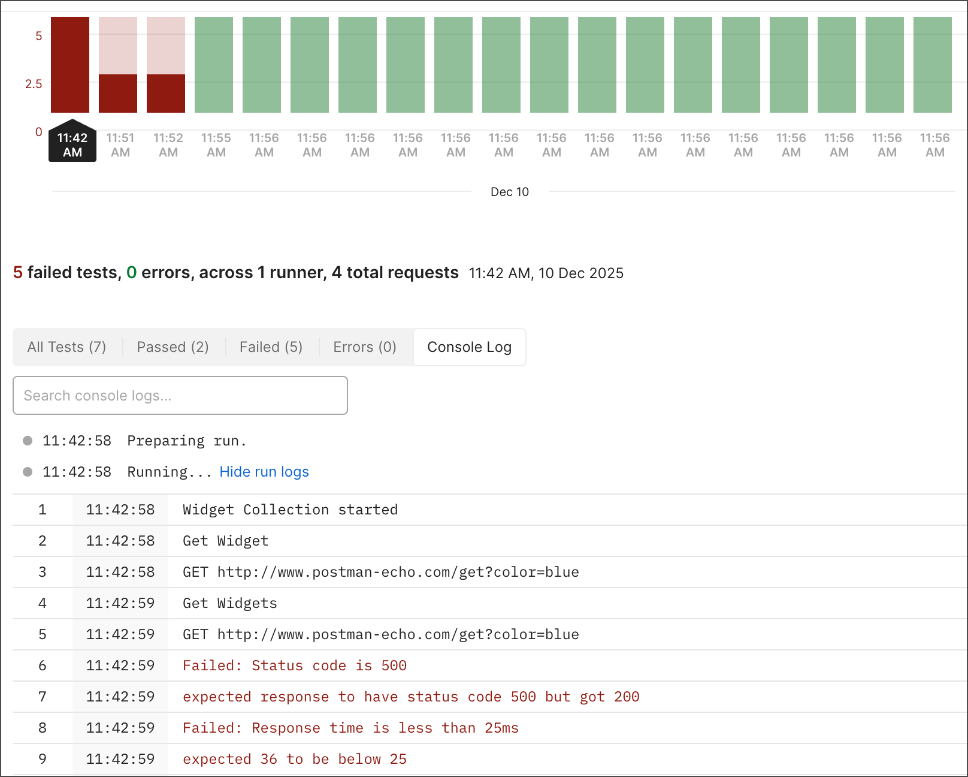Screen dimensions: 968x777
Task: Switch to the All Tests (7) tab
Action: coord(66,347)
